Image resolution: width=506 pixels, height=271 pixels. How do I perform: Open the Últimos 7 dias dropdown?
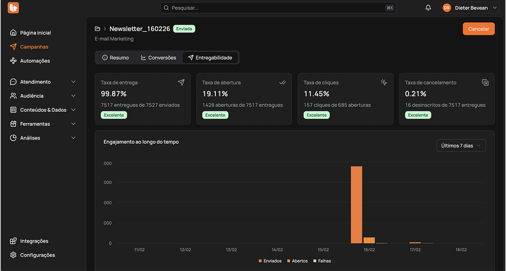(x=461, y=146)
